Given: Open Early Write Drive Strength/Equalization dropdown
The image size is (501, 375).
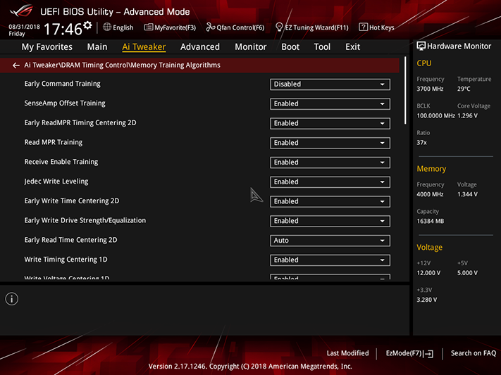Looking at the screenshot, I should [x=330, y=221].
